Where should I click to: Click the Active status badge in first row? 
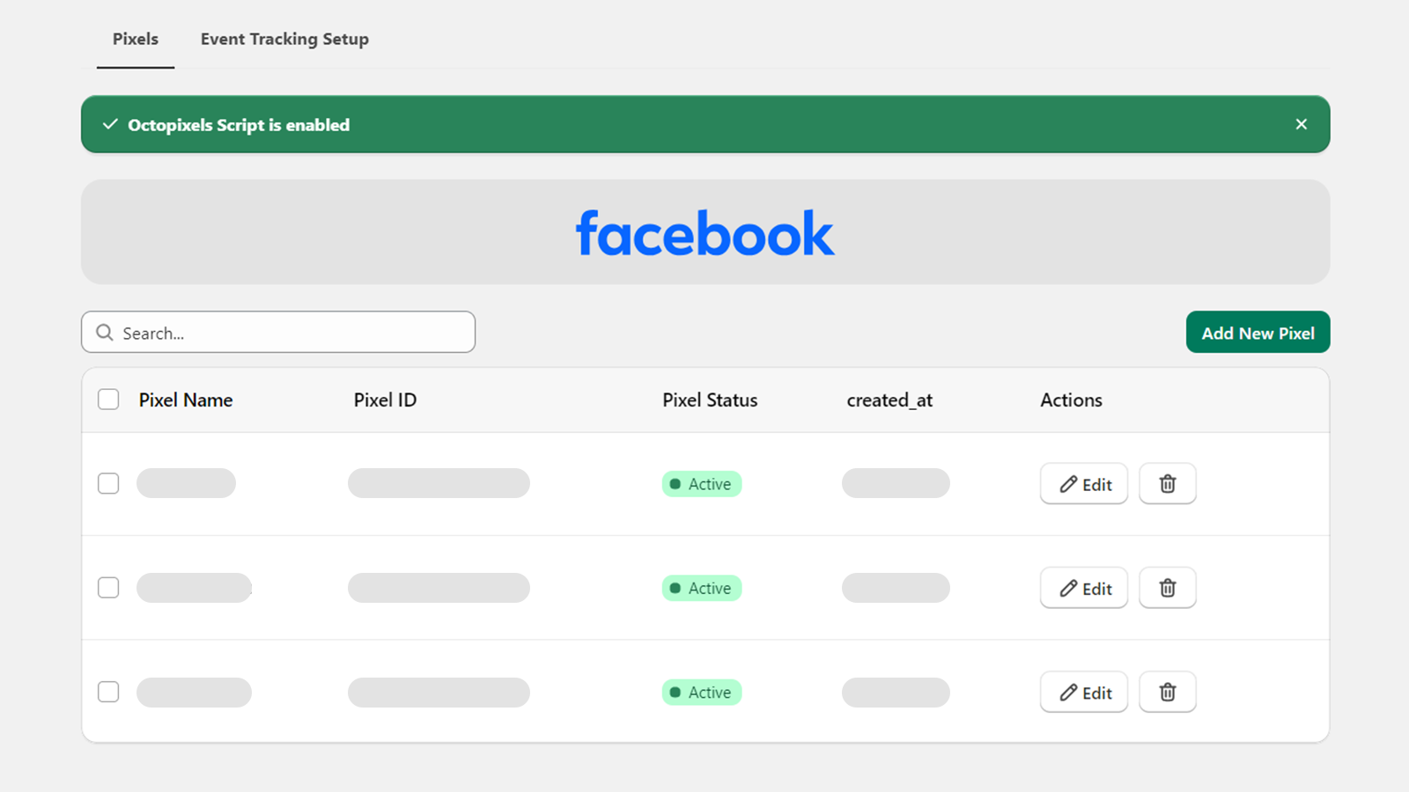click(x=702, y=484)
